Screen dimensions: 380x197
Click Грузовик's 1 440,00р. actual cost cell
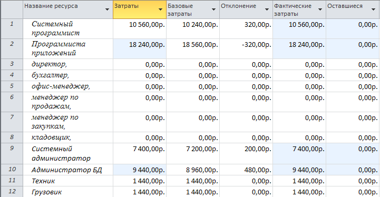pyautogui.click(x=299, y=192)
